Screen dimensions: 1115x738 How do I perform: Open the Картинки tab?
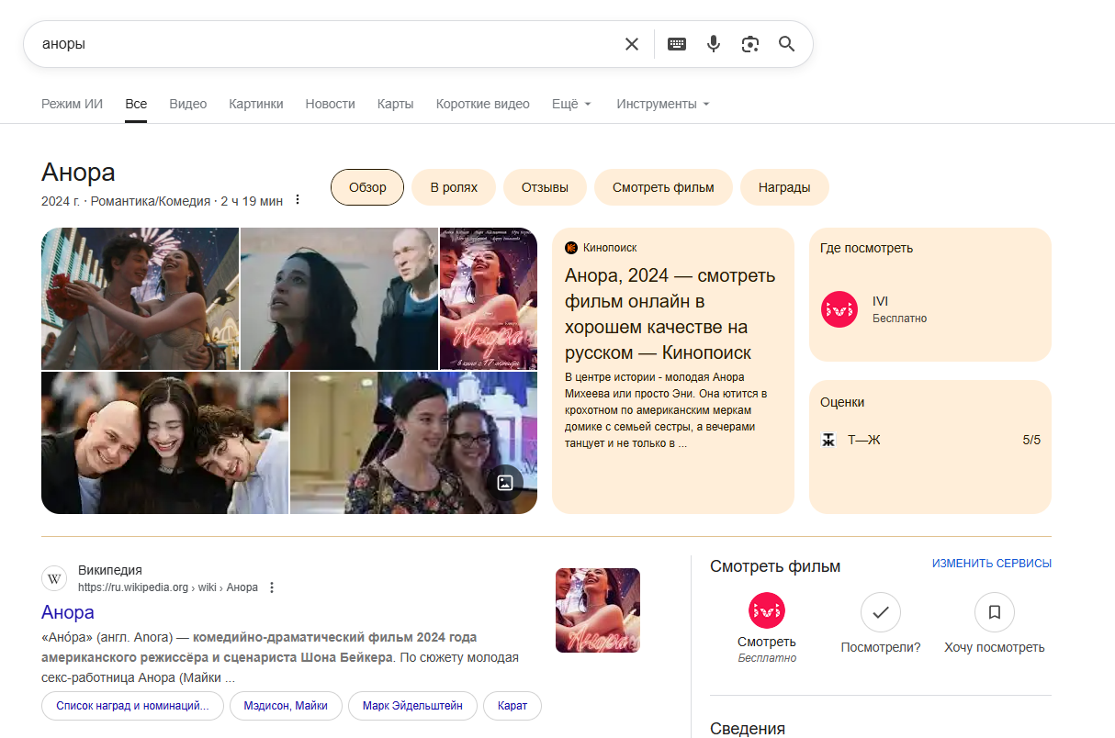256,104
